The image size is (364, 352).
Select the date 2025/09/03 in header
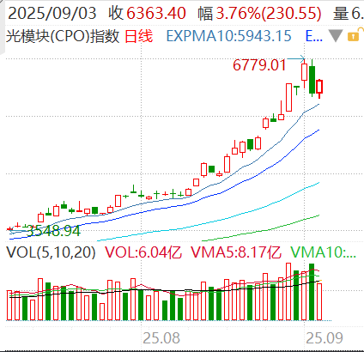(52, 13)
